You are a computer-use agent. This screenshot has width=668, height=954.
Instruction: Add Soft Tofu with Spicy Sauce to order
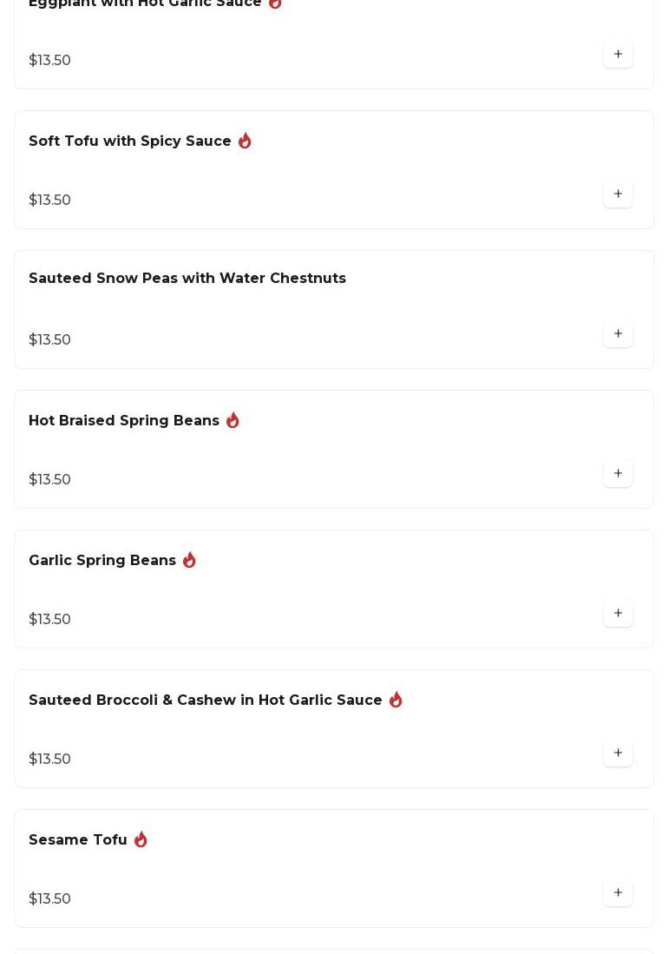[x=618, y=194]
